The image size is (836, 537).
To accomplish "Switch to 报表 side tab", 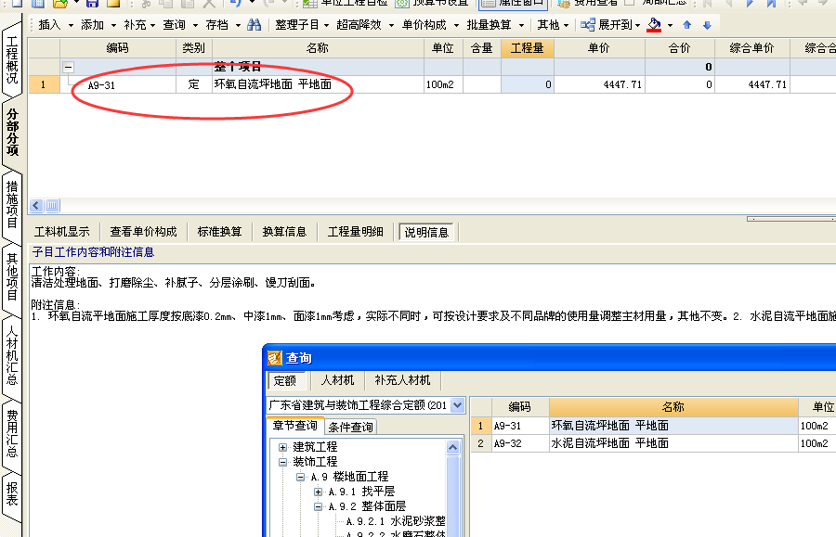I will point(12,494).
